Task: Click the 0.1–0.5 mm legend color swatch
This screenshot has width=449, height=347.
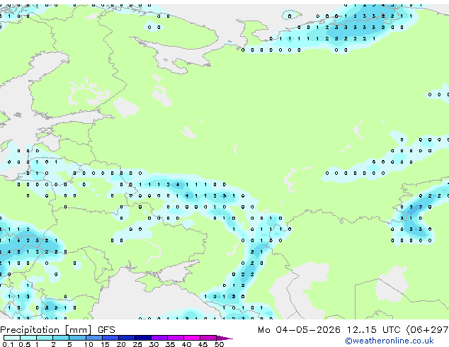Action: [x=12, y=338]
